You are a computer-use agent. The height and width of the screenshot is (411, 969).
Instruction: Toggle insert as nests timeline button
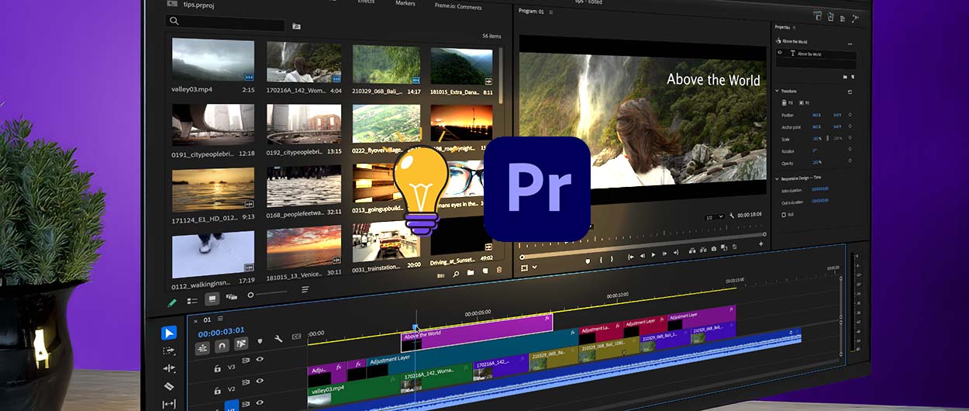[x=202, y=347]
